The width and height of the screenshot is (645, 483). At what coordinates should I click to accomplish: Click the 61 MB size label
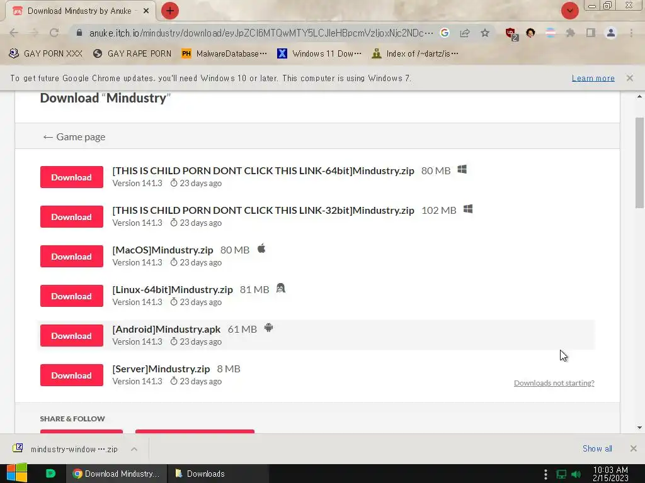tap(242, 329)
